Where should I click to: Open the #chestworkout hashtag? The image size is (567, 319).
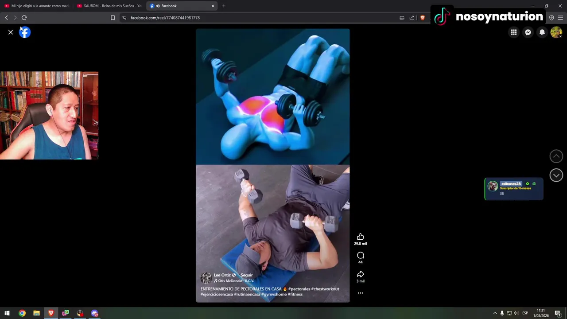[325, 289]
